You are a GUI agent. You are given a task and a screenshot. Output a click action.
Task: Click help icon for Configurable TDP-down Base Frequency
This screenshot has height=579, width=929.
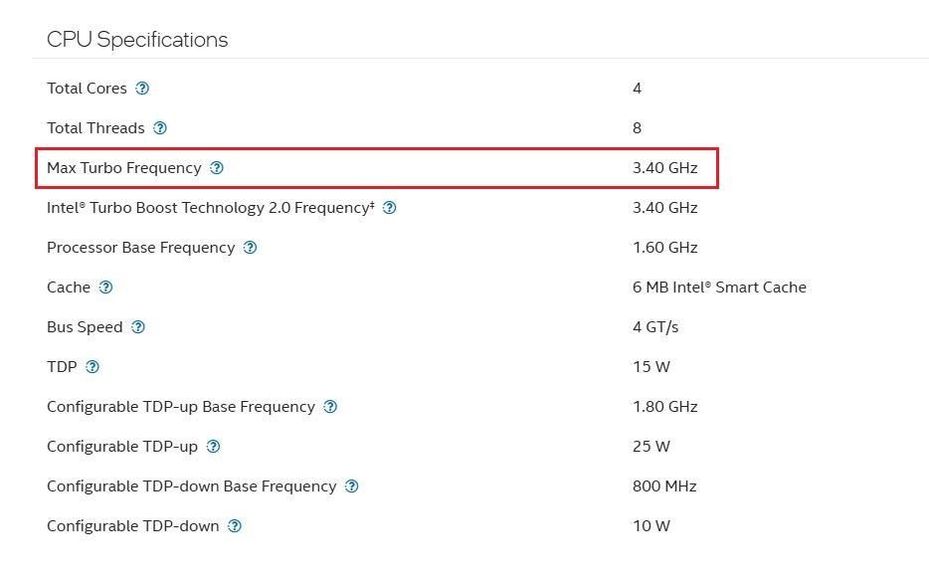click(x=351, y=485)
